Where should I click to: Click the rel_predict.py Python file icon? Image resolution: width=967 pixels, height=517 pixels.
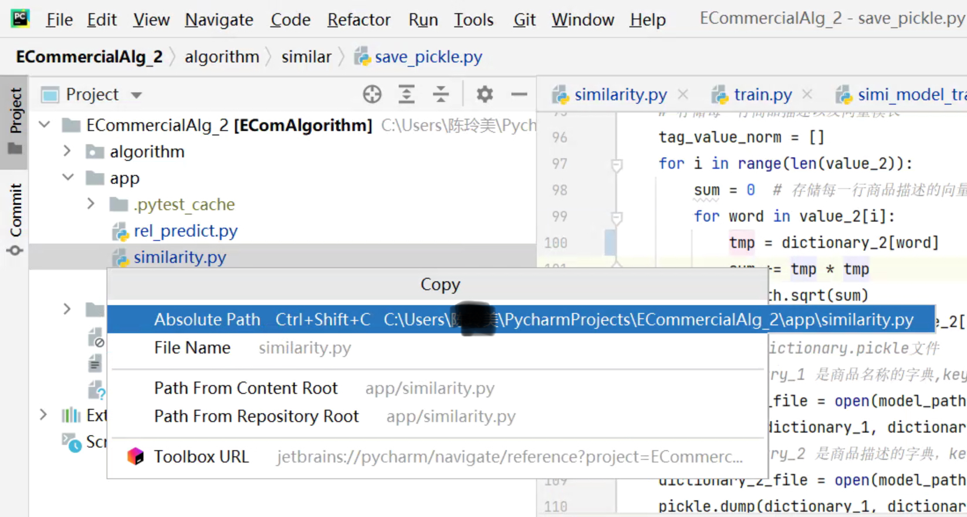[120, 232]
